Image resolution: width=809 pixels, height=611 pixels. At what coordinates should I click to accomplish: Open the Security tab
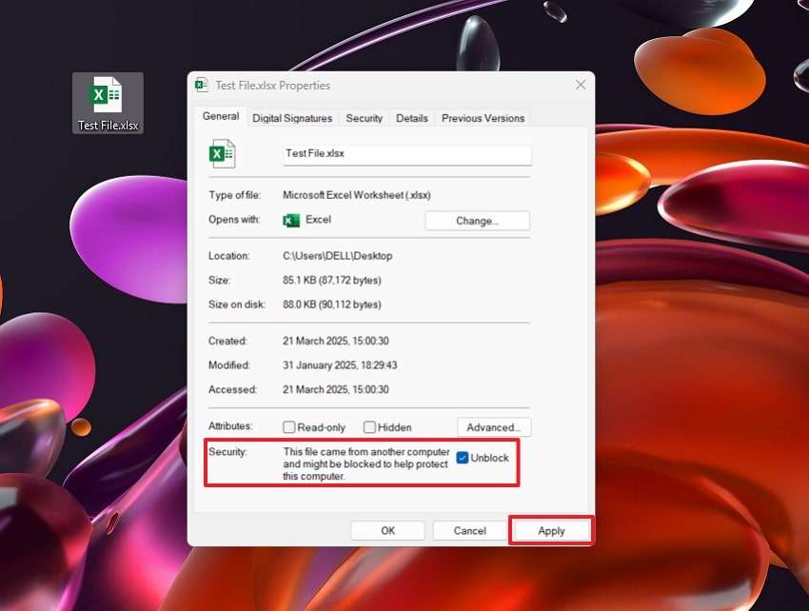(x=365, y=118)
